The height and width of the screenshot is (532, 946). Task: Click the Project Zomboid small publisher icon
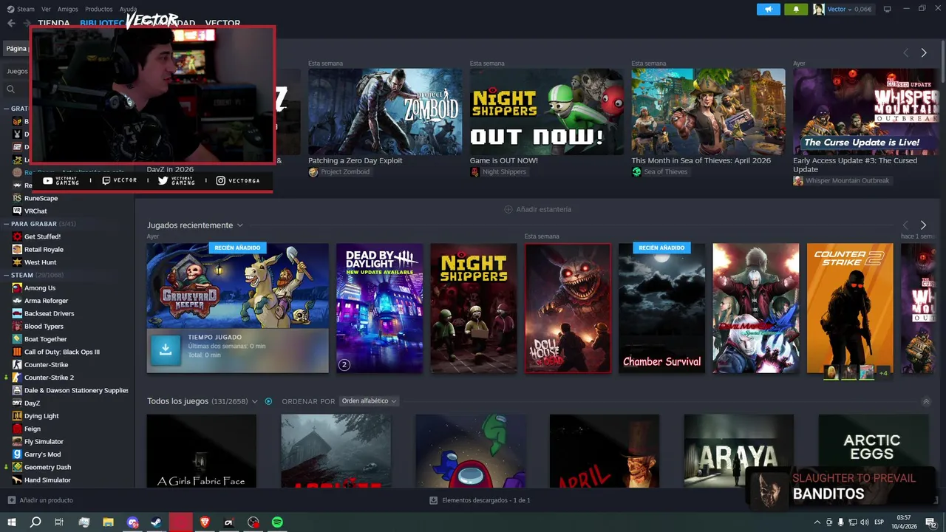(x=313, y=171)
